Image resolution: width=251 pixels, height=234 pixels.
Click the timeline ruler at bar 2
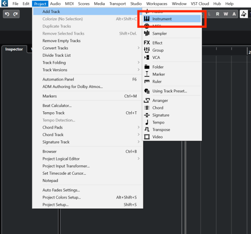249,52
